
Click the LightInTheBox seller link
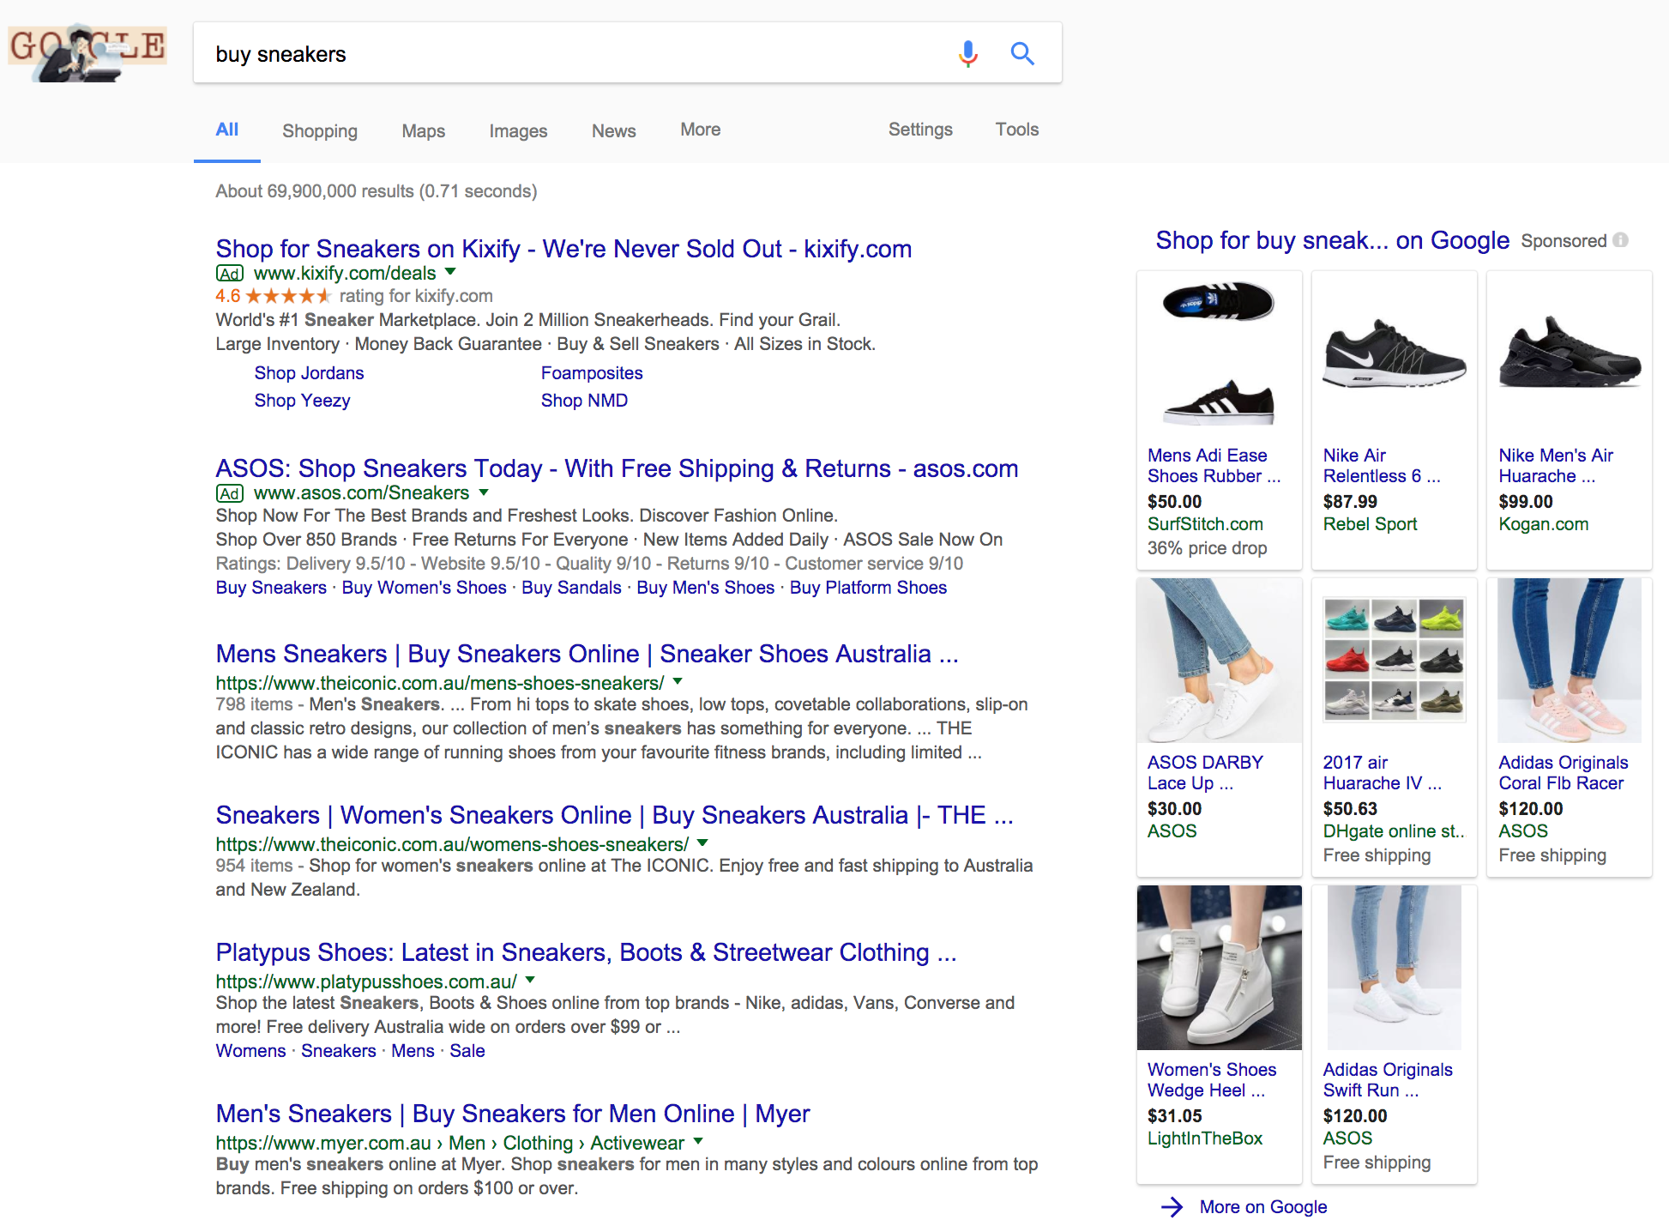tap(1205, 1138)
